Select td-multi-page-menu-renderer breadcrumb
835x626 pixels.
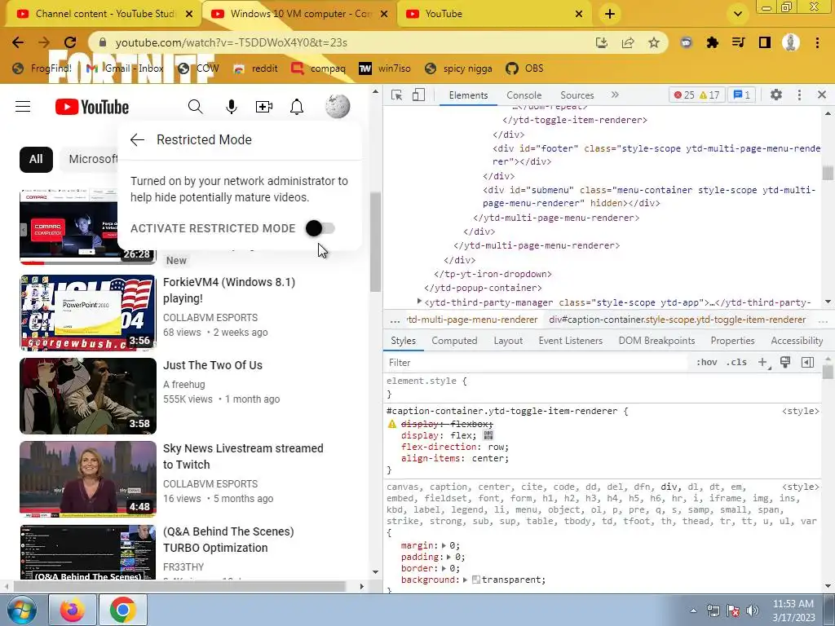pyautogui.click(x=472, y=320)
